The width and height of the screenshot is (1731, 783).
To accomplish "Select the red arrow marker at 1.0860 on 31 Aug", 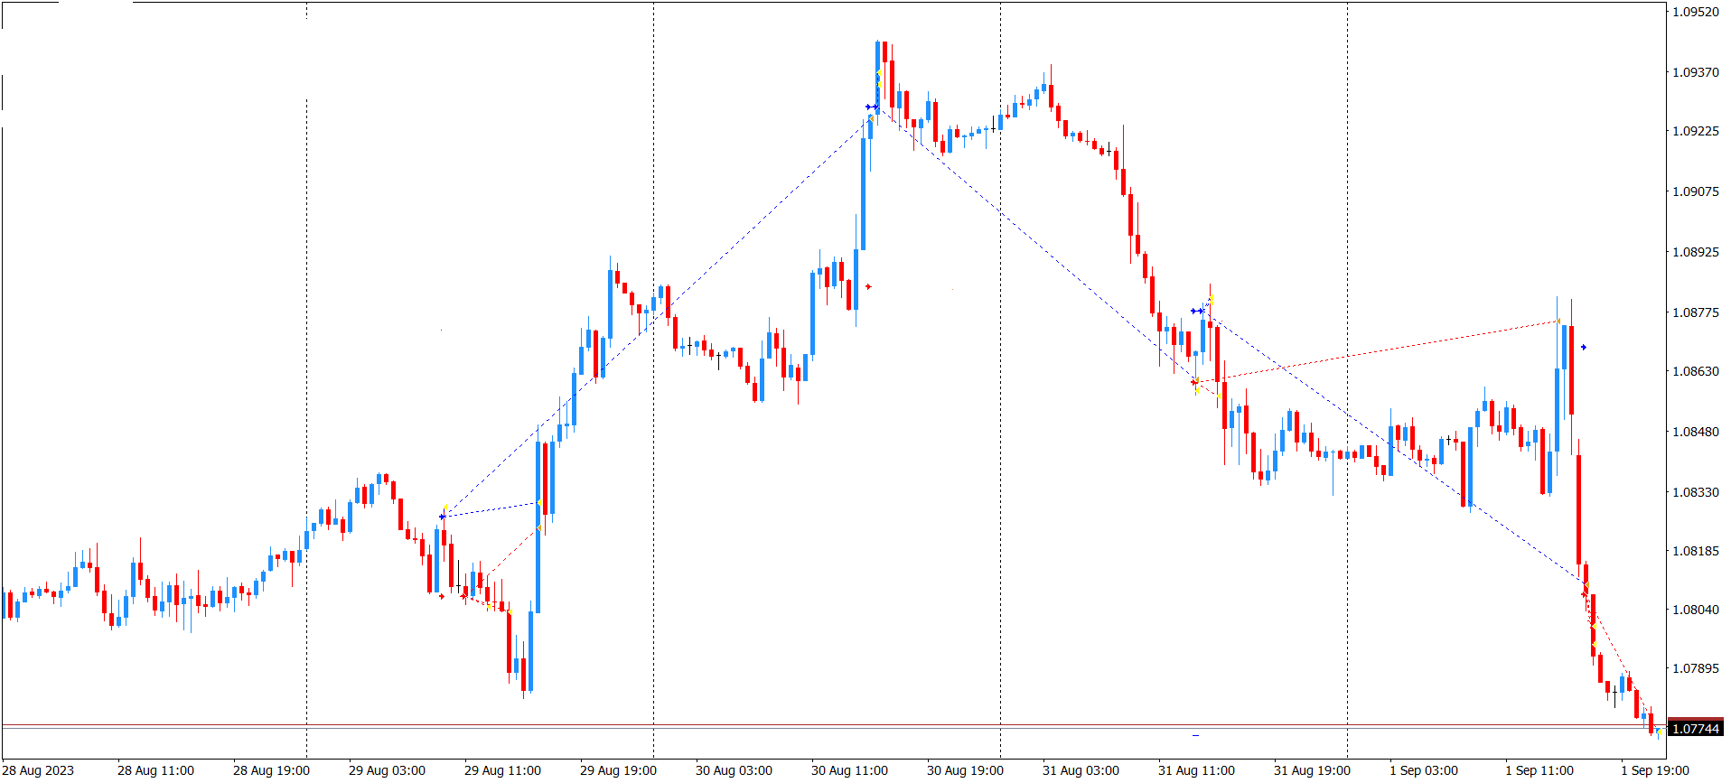I will point(1193,382).
